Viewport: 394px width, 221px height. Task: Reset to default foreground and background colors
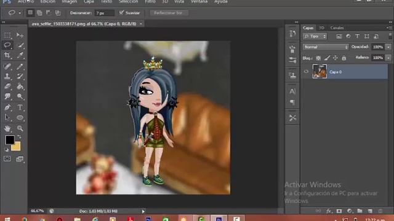coord(7,150)
